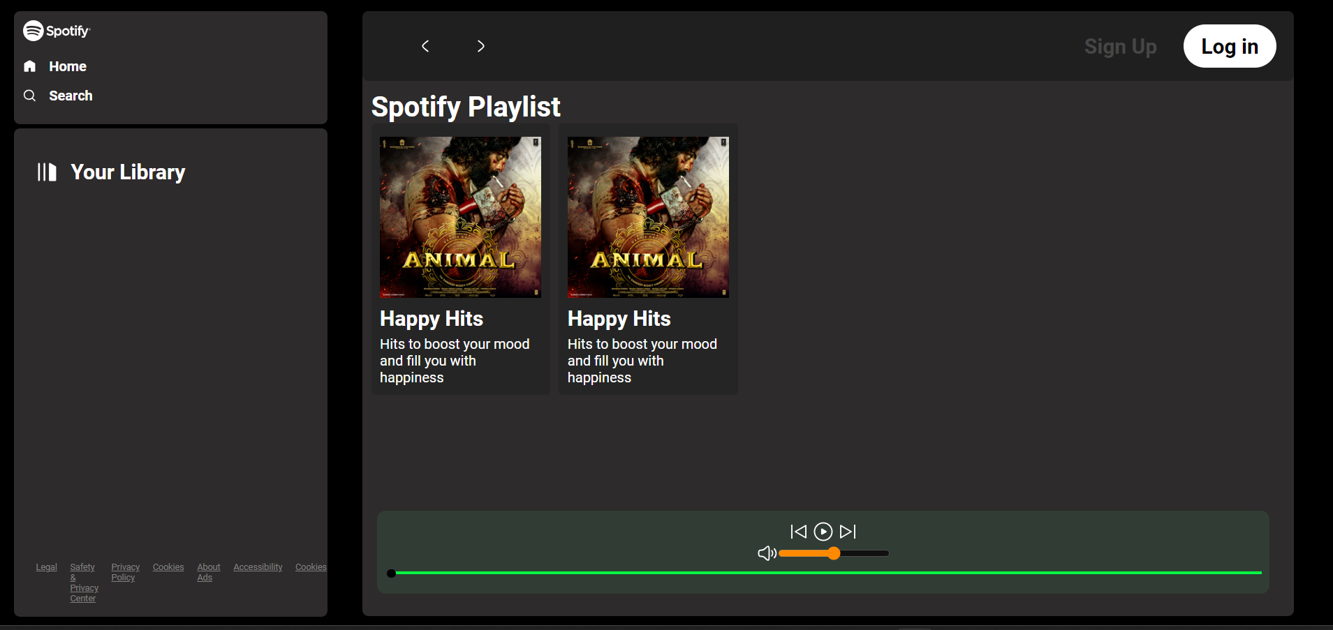Open the Search page
This screenshot has height=630, width=1333.
tap(70, 96)
